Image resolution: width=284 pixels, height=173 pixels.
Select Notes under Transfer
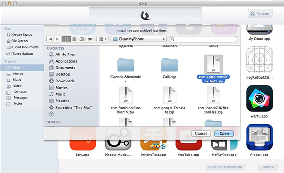(15, 103)
